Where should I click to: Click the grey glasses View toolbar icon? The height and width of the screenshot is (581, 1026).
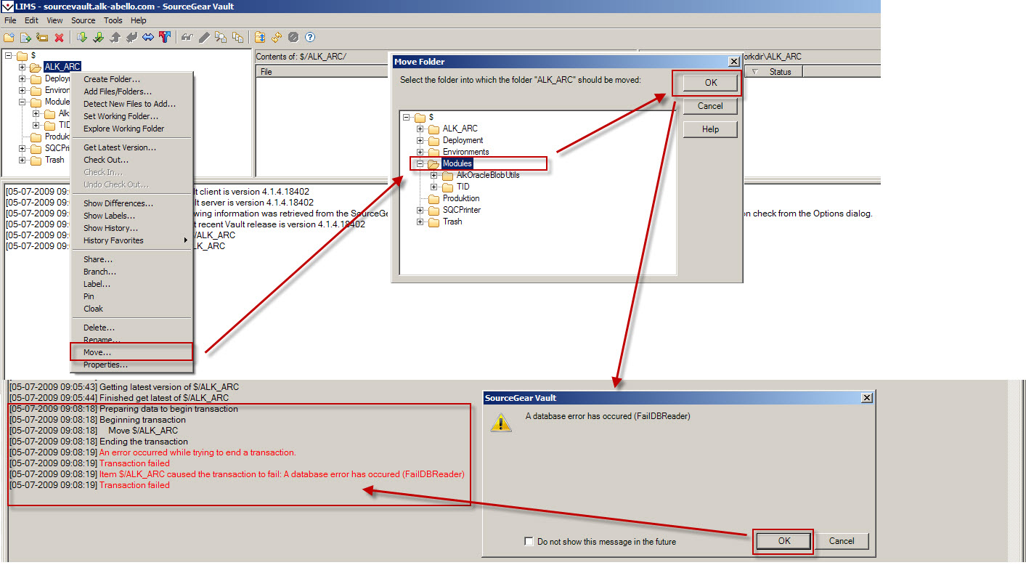(x=187, y=37)
